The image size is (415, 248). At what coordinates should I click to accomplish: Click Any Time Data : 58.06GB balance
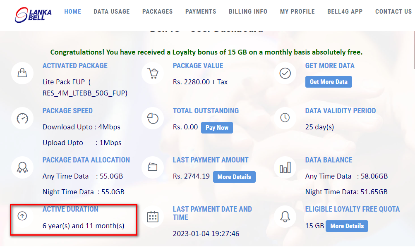pos(346,176)
